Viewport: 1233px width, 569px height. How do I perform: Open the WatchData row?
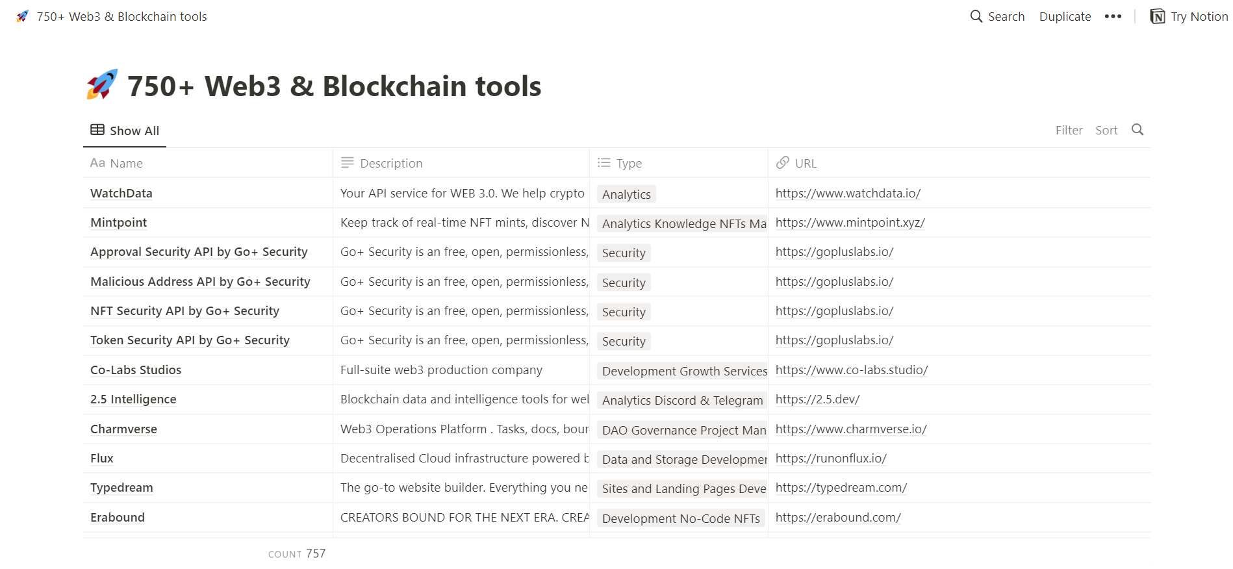121,194
